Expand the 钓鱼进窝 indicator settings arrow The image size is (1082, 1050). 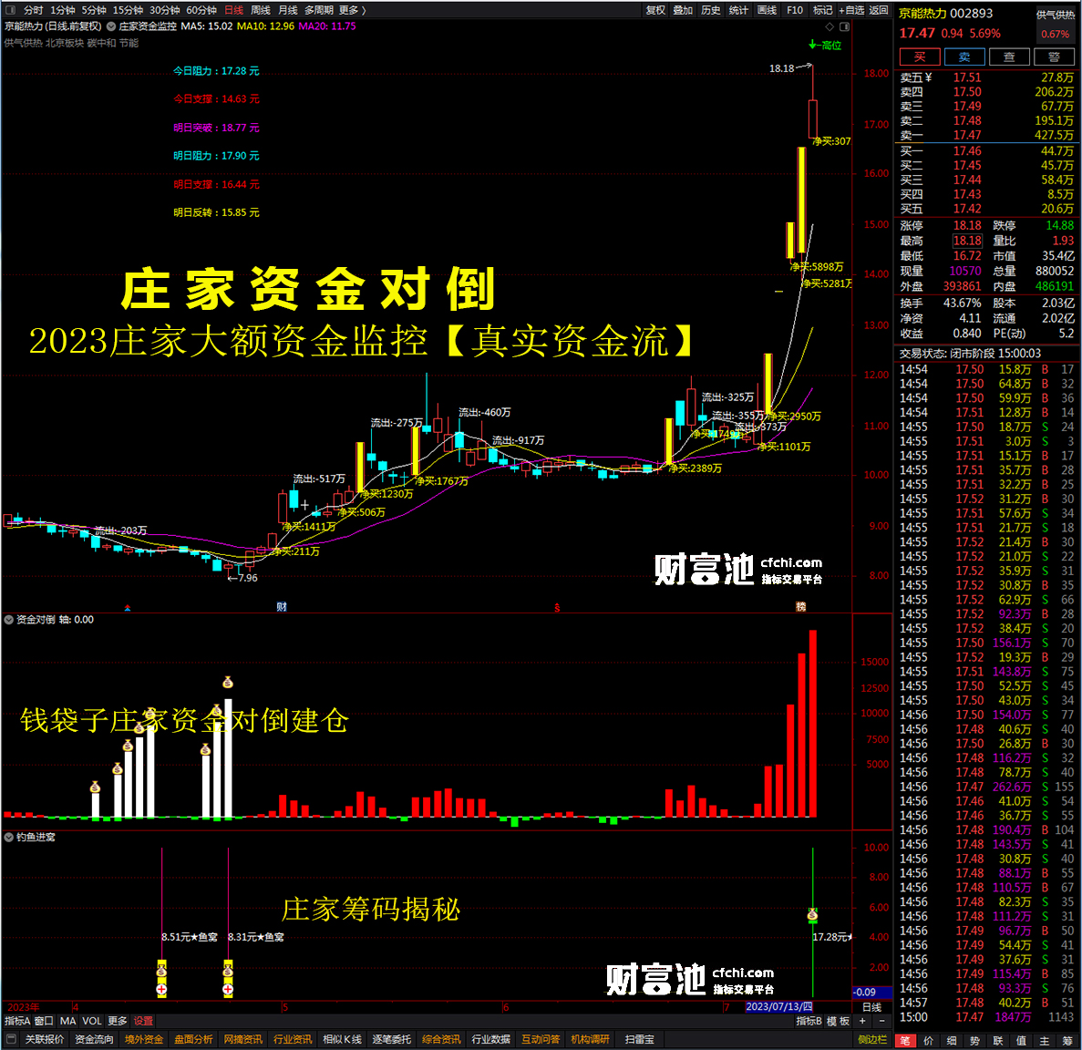(9, 837)
